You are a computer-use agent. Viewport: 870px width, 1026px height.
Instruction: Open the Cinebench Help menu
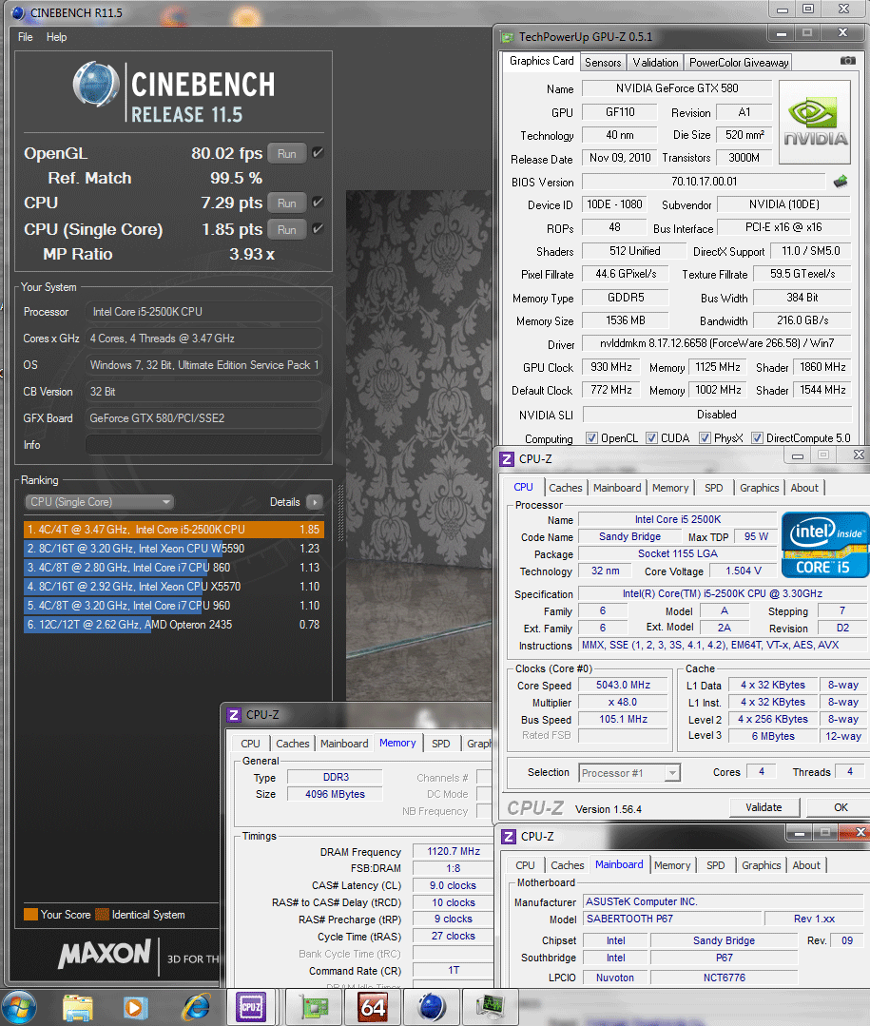56,37
